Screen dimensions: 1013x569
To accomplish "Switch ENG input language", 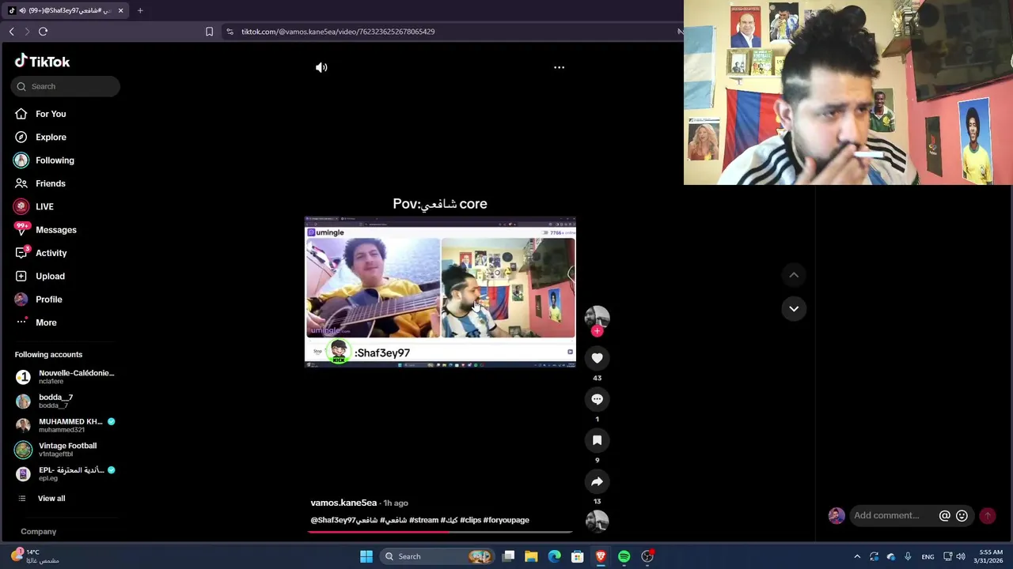I will tap(928, 556).
